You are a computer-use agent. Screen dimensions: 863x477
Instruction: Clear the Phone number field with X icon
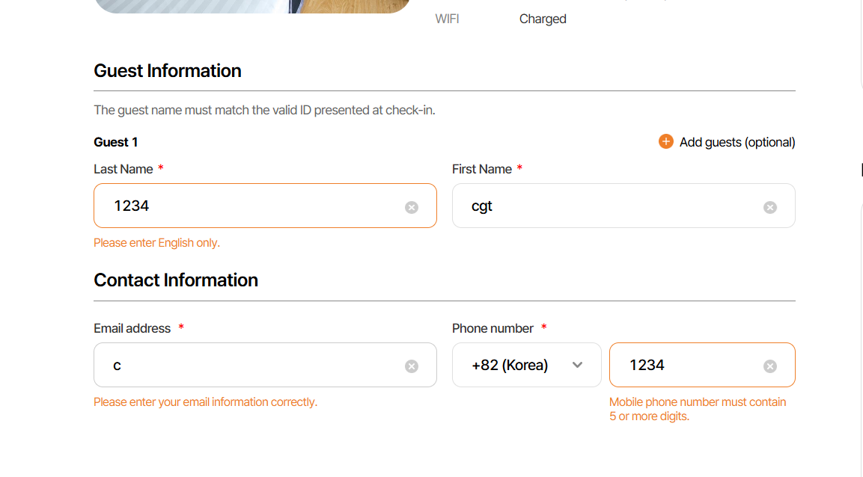(769, 366)
